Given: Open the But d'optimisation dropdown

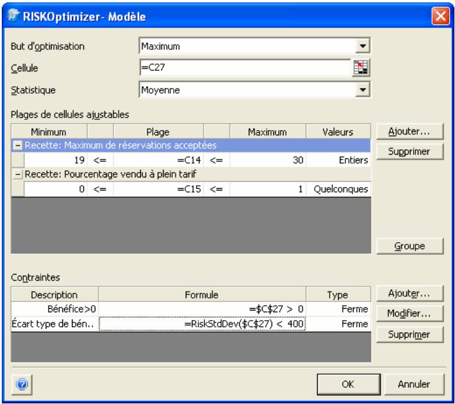Looking at the screenshot, I should tap(363, 46).
